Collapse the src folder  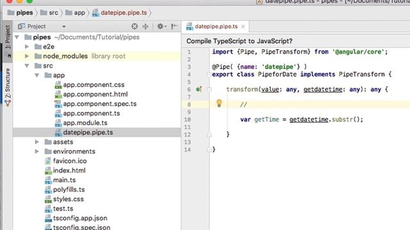27,66
